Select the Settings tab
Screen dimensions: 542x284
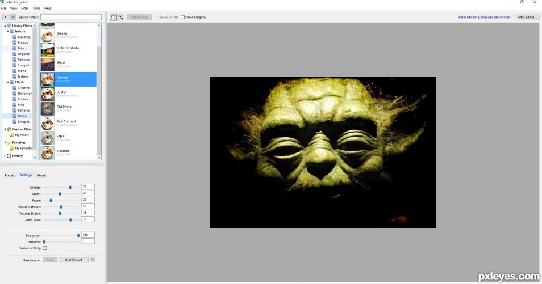coord(26,175)
